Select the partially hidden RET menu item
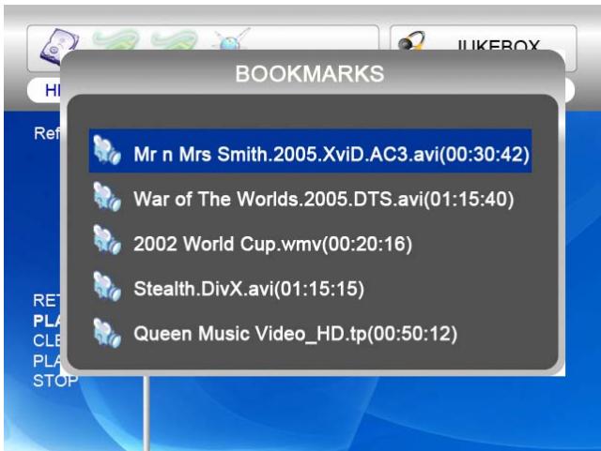The height and width of the screenshot is (451, 601). [45, 302]
